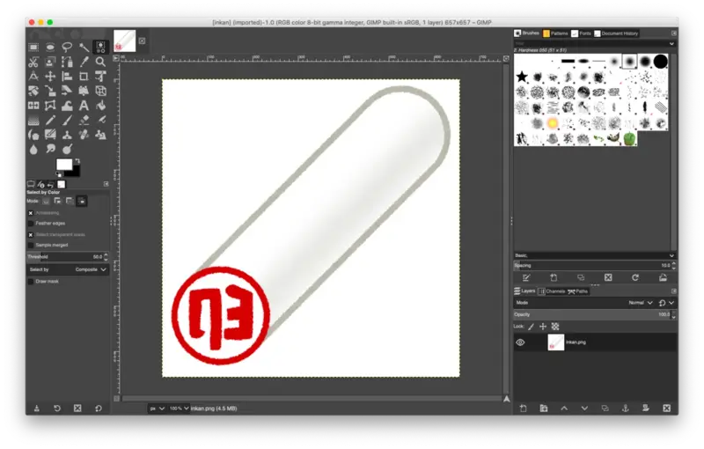704x449 pixels.
Task: Select the black star brush
Action: [523, 77]
